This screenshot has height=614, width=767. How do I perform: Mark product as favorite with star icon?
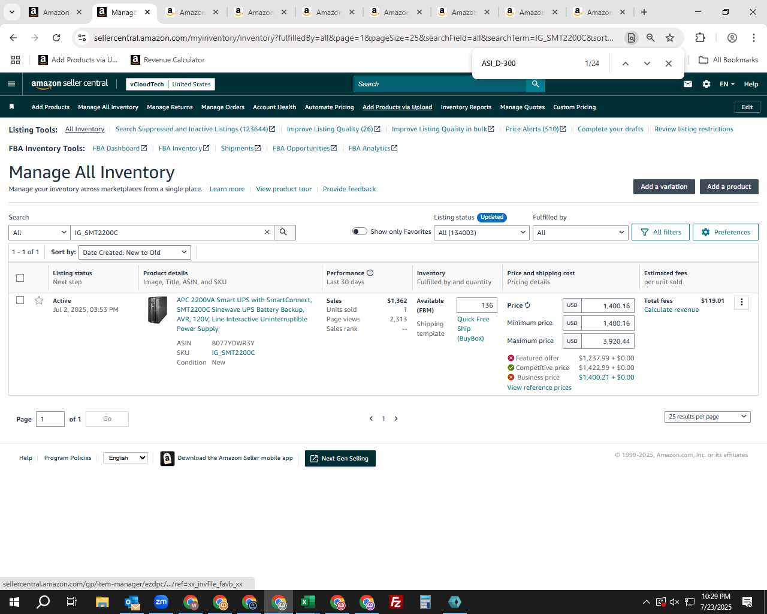tap(39, 300)
